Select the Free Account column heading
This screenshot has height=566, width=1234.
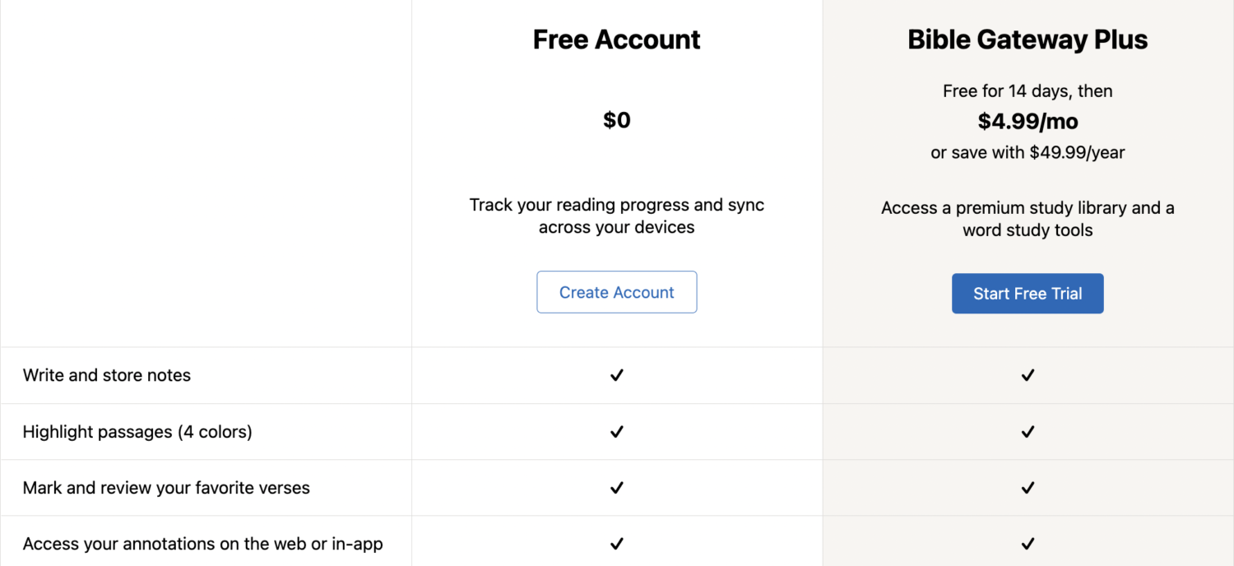click(x=616, y=39)
